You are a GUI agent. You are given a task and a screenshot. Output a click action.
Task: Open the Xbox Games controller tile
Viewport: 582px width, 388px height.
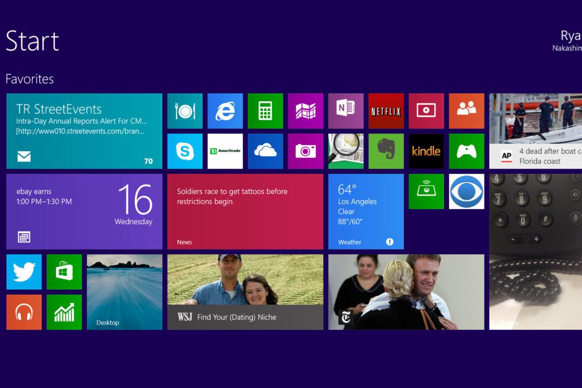coord(466,151)
